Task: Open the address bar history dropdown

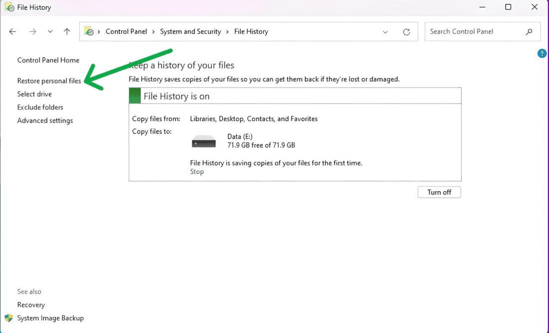Action: pyautogui.click(x=385, y=31)
